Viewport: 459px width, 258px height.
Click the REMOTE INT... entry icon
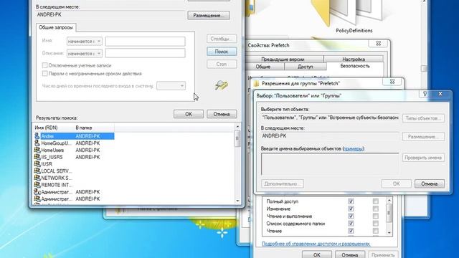pos(37,185)
